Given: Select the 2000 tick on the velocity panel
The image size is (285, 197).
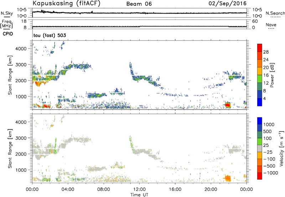Looking at the screenshot, I should (21, 154).
